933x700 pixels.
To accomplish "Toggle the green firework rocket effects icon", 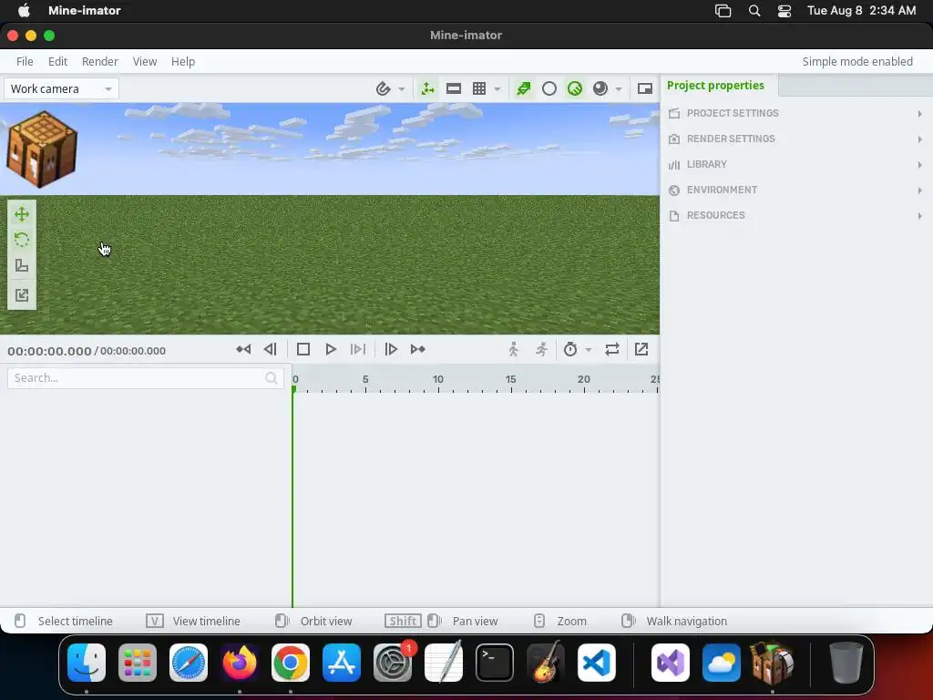I will coord(524,88).
